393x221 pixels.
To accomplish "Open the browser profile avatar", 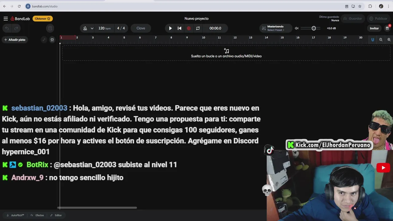I will point(381,6).
